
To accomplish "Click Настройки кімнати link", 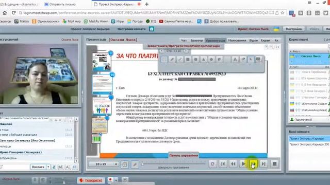I will pyautogui.click(x=131, y=29).
